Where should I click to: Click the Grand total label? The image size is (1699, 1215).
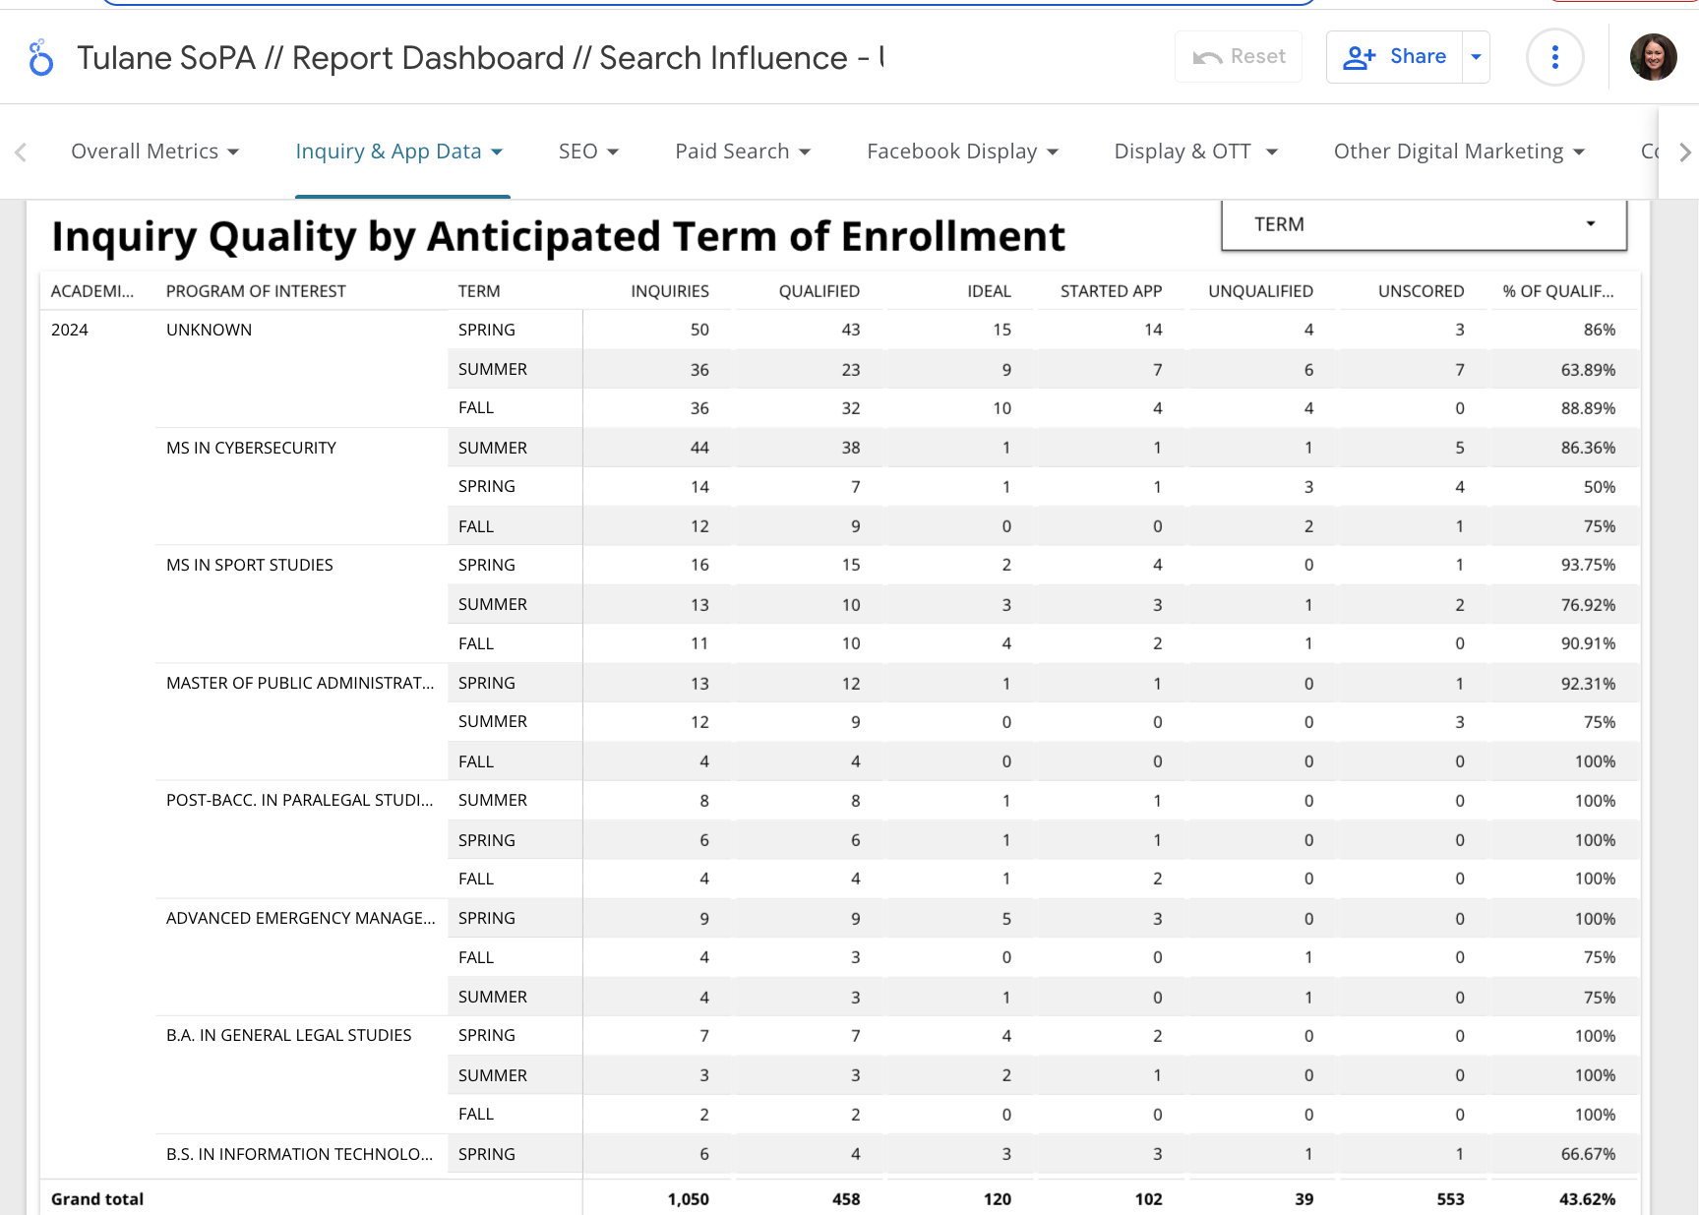(x=97, y=1199)
